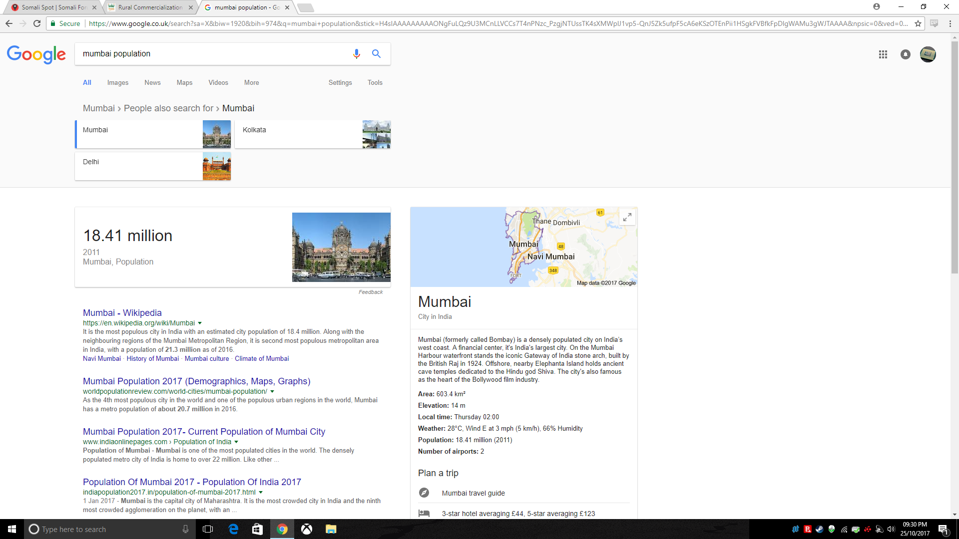This screenshot has height=539, width=959.
Task: Click the blue search magnifier button
Action: point(376,54)
